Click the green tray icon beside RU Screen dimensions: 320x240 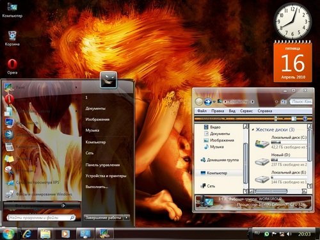tap(266, 234)
